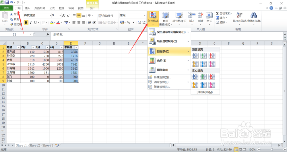The height and width of the screenshot is (152, 287).
Task: Open the Conditional Formatting (条件格式) button
Action: [153, 19]
